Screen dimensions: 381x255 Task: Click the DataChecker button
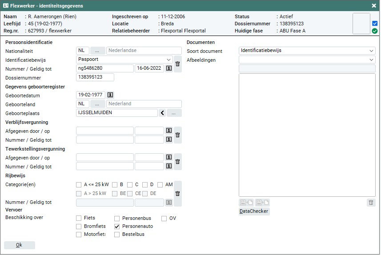(254, 211)
